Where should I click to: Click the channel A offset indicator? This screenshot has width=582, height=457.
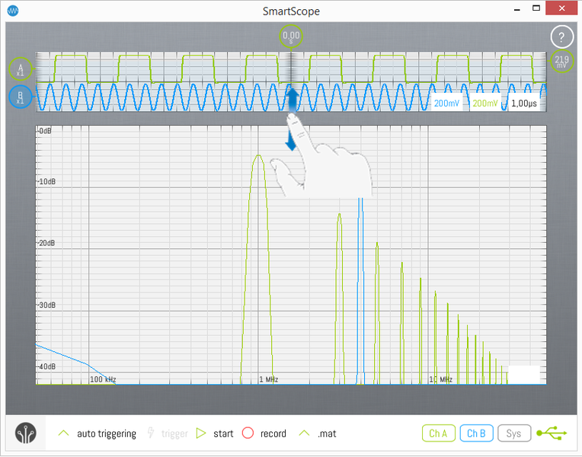tap(20, 69)
